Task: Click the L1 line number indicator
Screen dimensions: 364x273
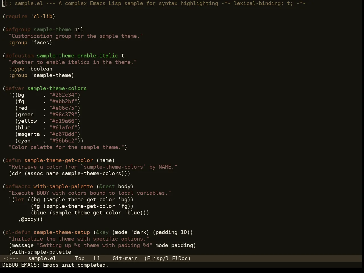Action: pyautogui.click(x=97, y=258)
